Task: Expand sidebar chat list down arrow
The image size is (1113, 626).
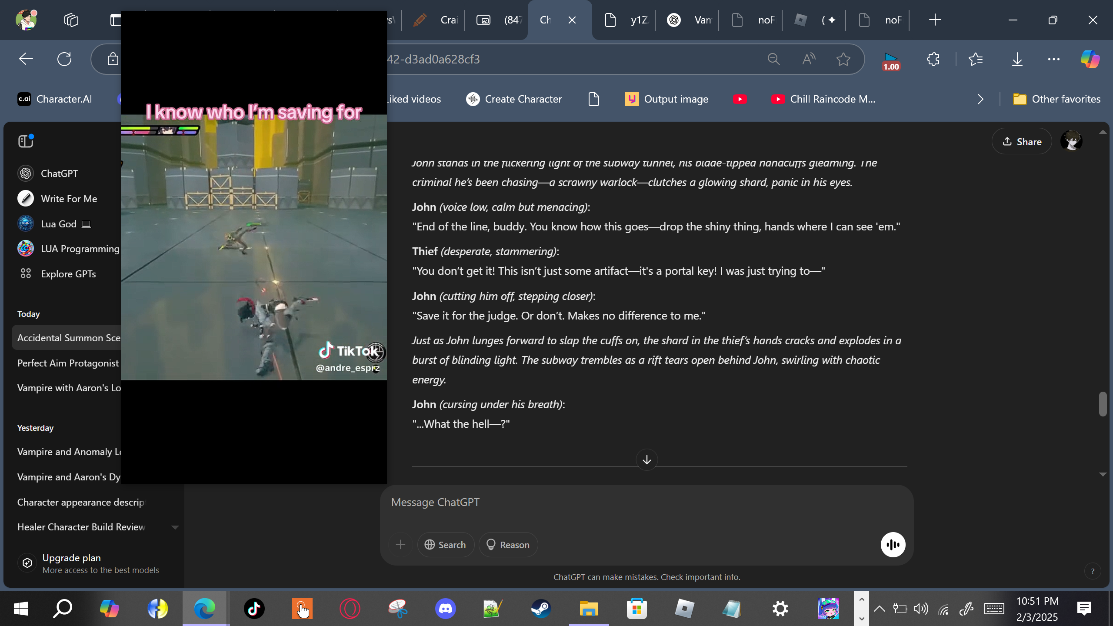Action: [175, 527]
